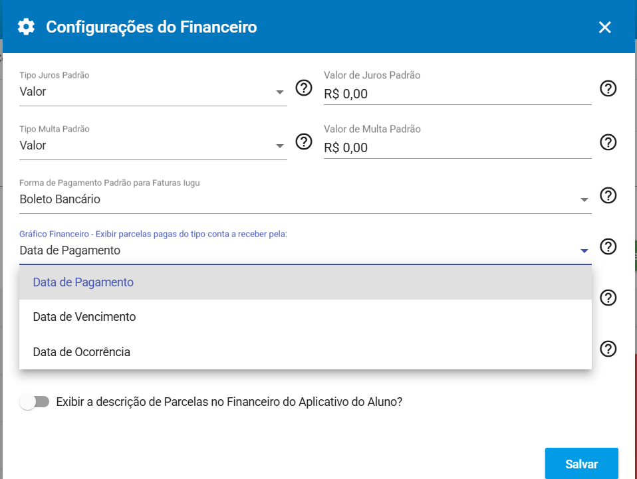Click the Valor de Juros Padrão field
Viewport: 637px width, 479px height.
pyautogui.click(x=457, y=94)
